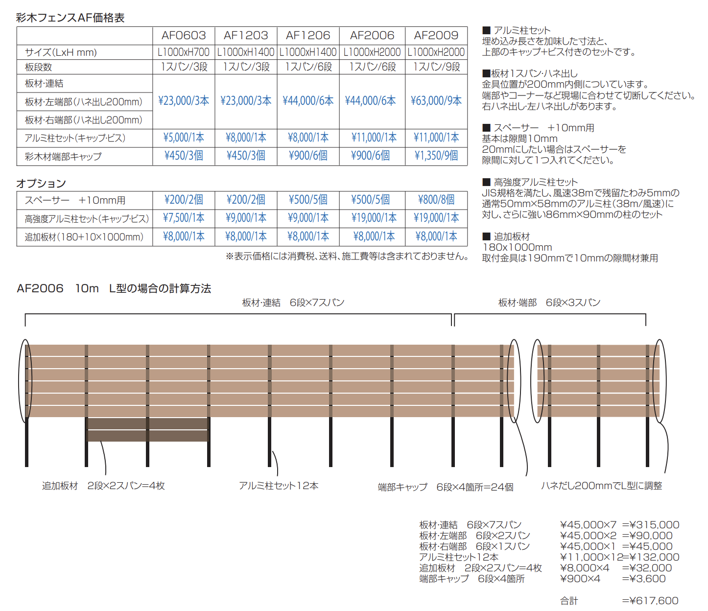Click the オプション section heading
This screenshot has width=708, height=611.
tap(41, 184)
